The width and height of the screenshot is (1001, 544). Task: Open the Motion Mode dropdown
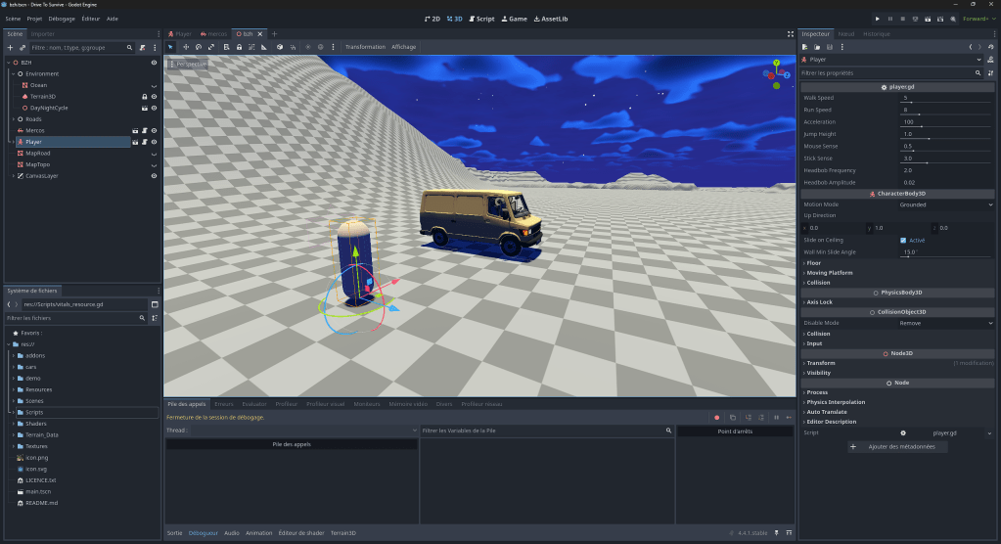946,204
